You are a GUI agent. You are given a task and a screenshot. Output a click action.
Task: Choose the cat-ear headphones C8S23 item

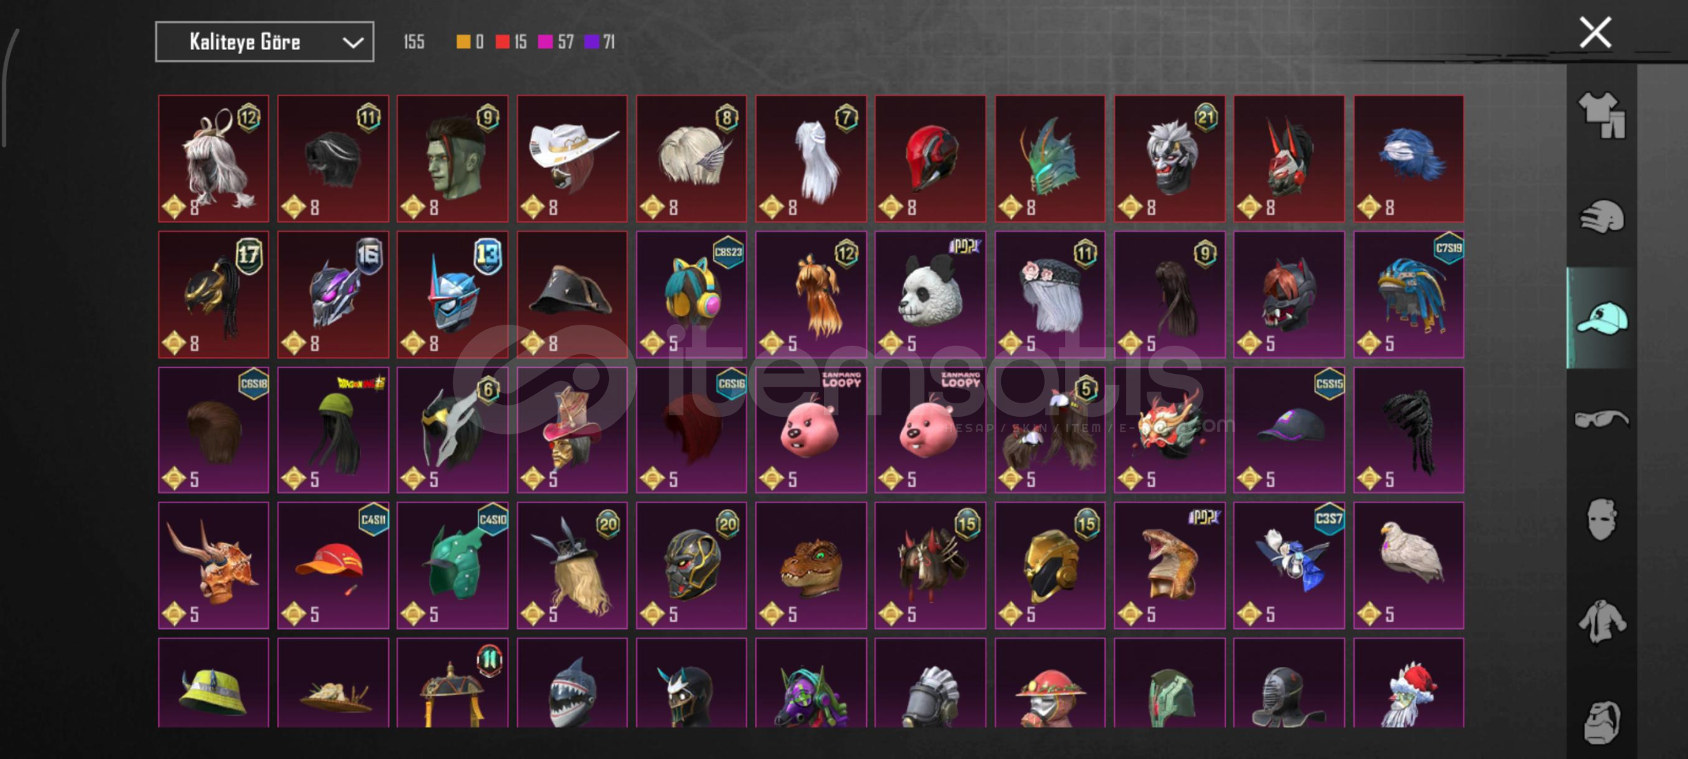click(x=692, y=294)
